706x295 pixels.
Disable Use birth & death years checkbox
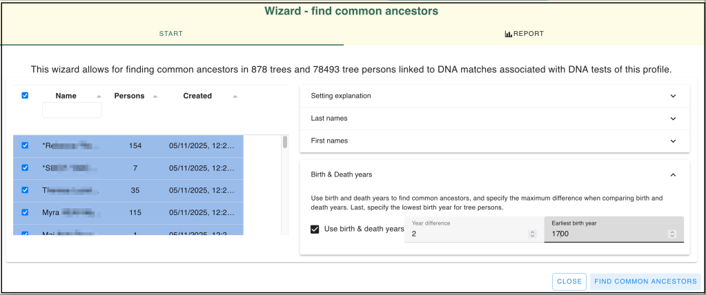click(x=315, y=229)
